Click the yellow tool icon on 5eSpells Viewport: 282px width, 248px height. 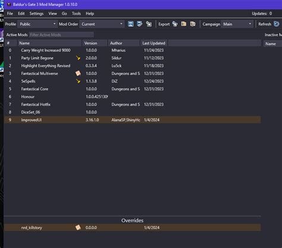pos(78,81)
